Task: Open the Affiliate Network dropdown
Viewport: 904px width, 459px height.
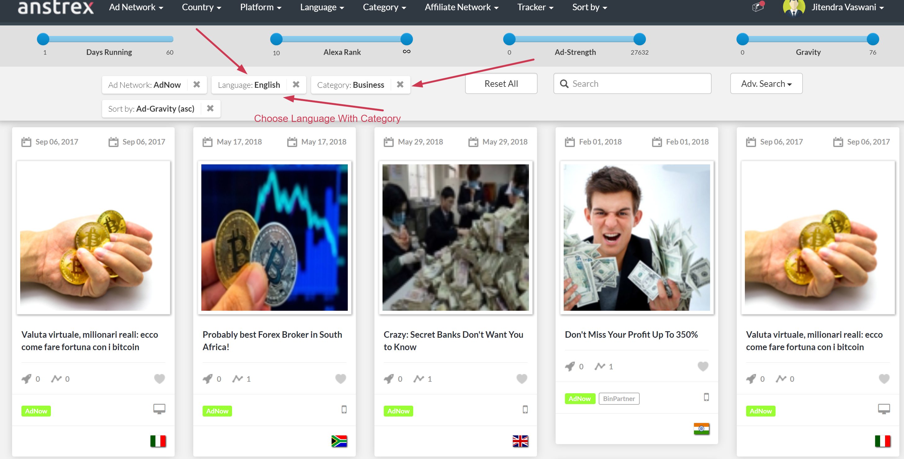Action: tap(462, 7)
